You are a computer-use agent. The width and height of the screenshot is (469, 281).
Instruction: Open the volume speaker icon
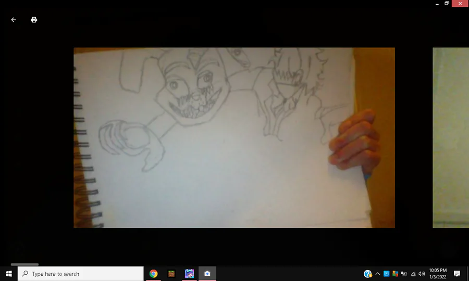tap(422, 274)
